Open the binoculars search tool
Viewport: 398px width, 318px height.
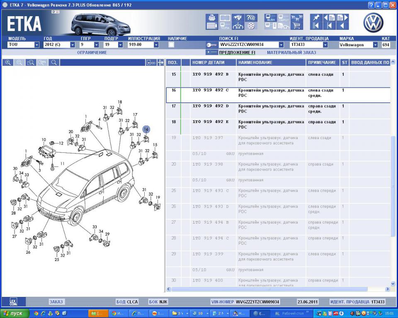(238, 18)
